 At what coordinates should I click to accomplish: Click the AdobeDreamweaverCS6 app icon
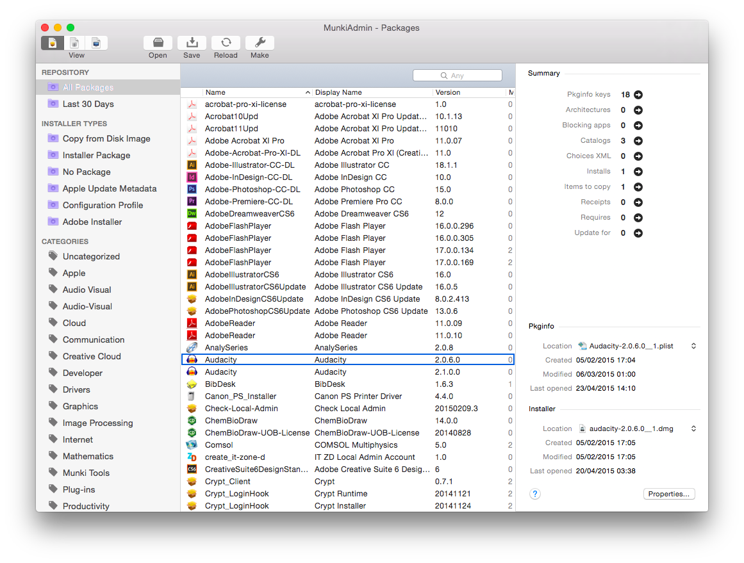coord(192,213)
